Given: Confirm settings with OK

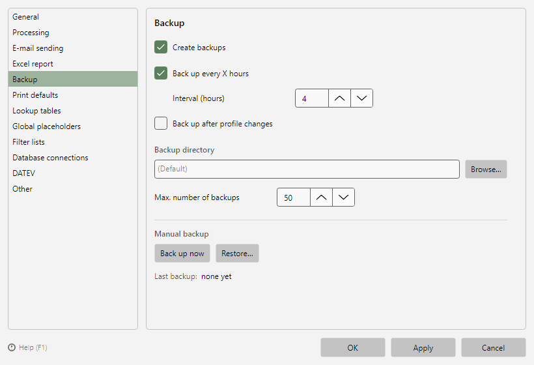Looking at the screenshot, I should tap(353, 347).
